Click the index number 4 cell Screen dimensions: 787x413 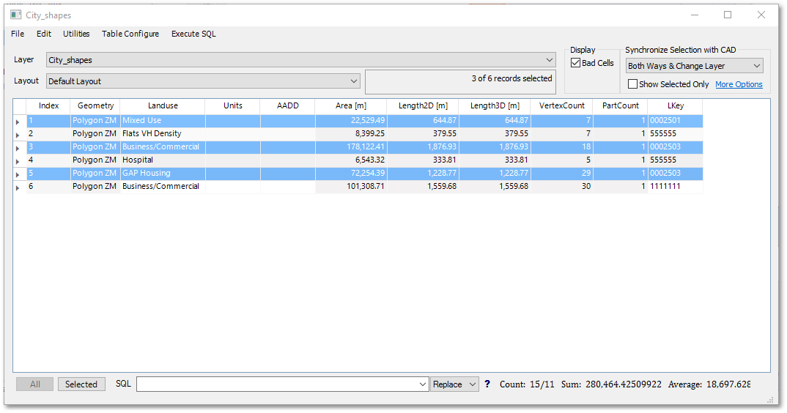click(x=48, y=160)
